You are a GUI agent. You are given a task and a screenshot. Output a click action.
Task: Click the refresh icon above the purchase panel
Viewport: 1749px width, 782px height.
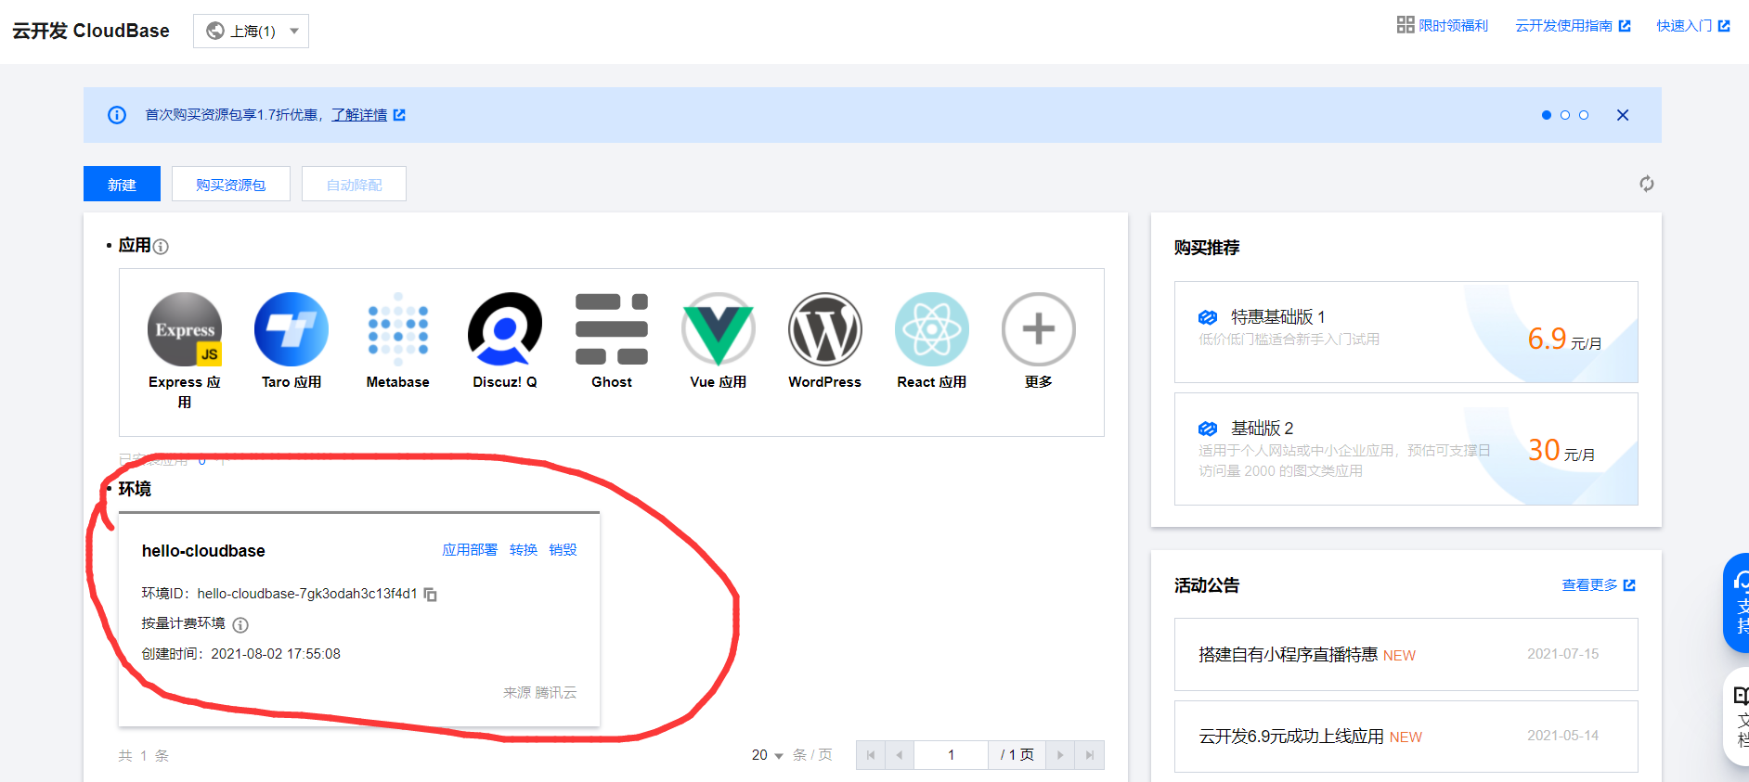tap(1647, 184)
